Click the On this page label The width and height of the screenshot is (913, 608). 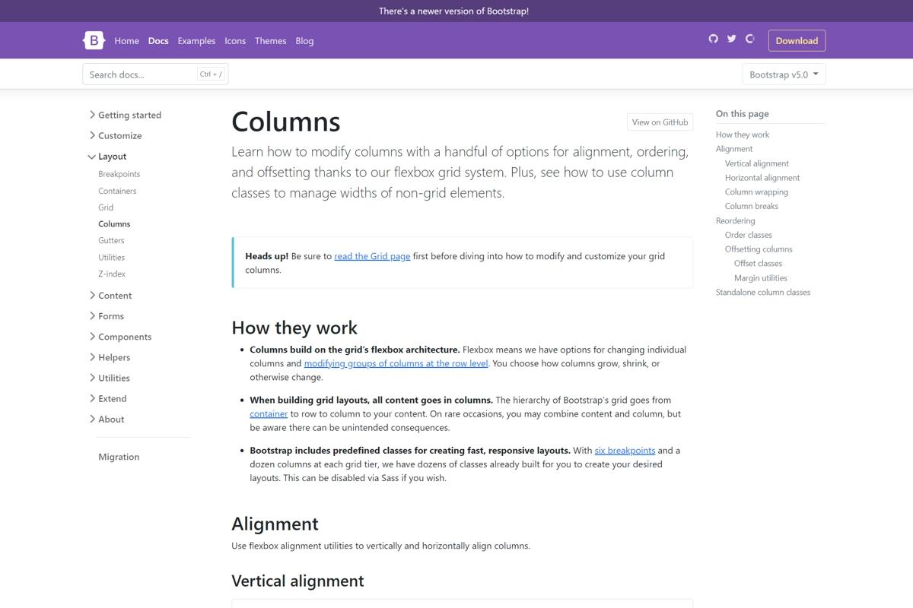(x=743, y=113)
